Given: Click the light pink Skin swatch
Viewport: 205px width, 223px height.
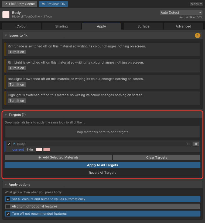Looking at the screenshot, I should (x=39, y=150).
